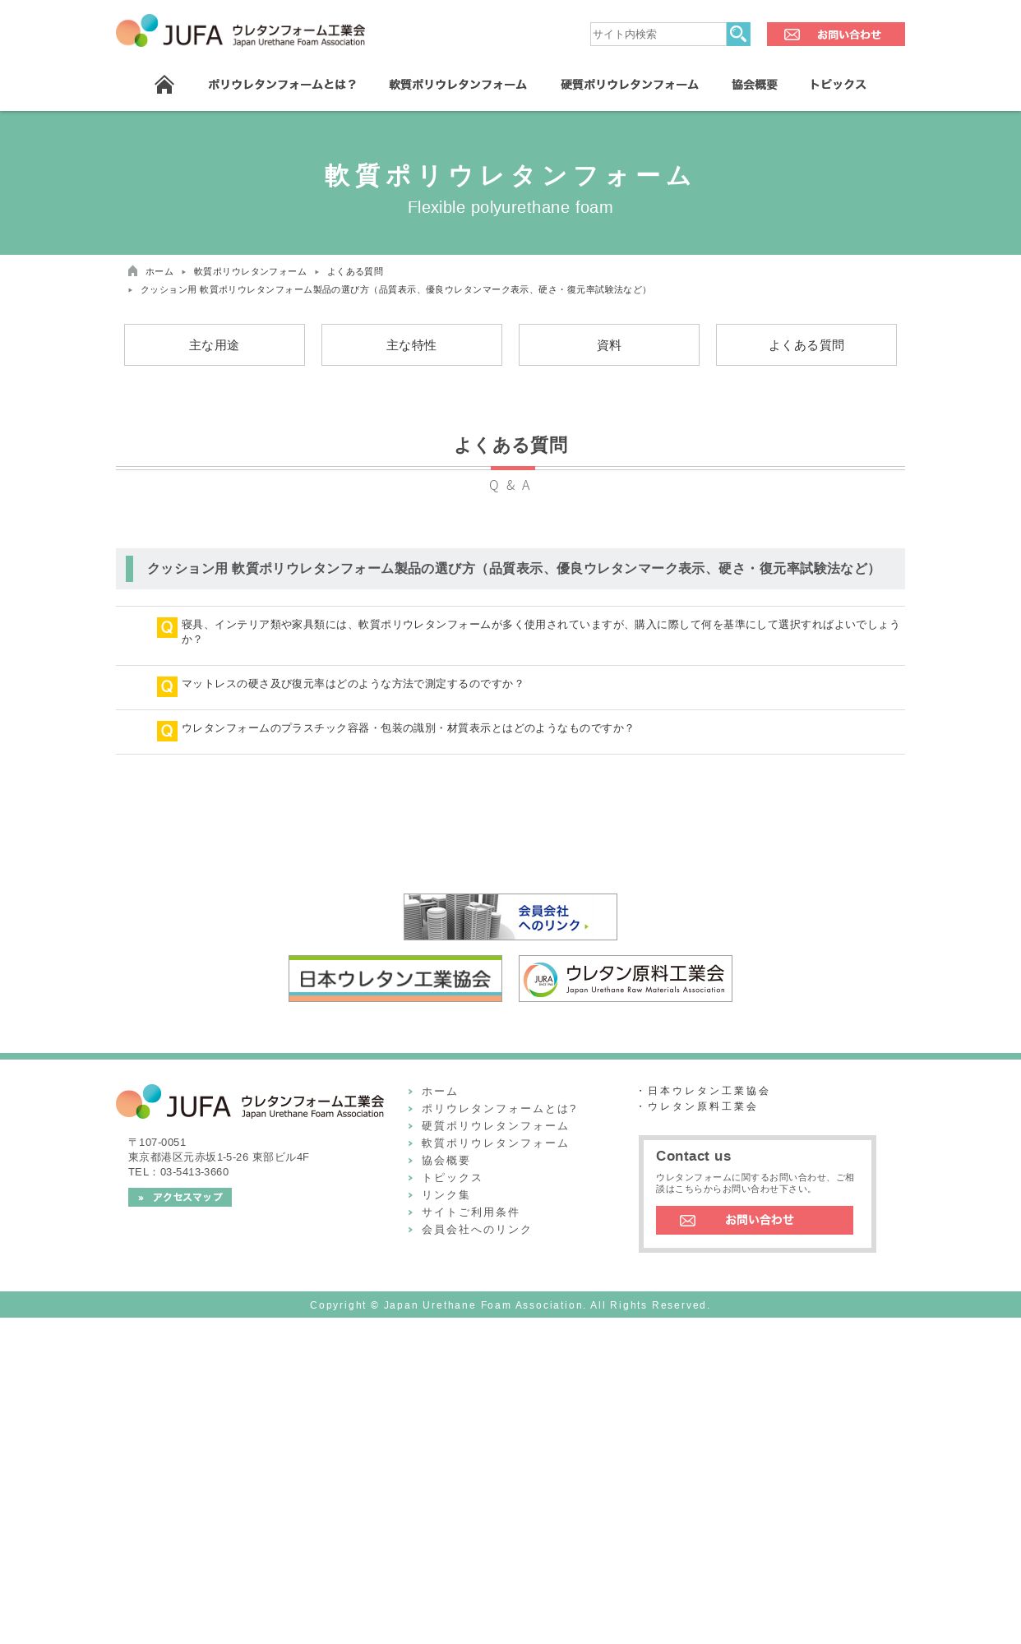Click the JUFA logo in the footer
The height and width of the screenshot is (1644, 1021).
click(250, 1101)
